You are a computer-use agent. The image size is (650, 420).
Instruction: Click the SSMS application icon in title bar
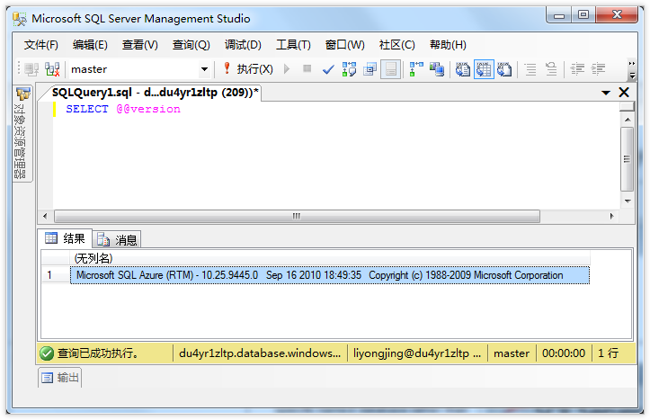pyautogui.click(x=20, y=19)
